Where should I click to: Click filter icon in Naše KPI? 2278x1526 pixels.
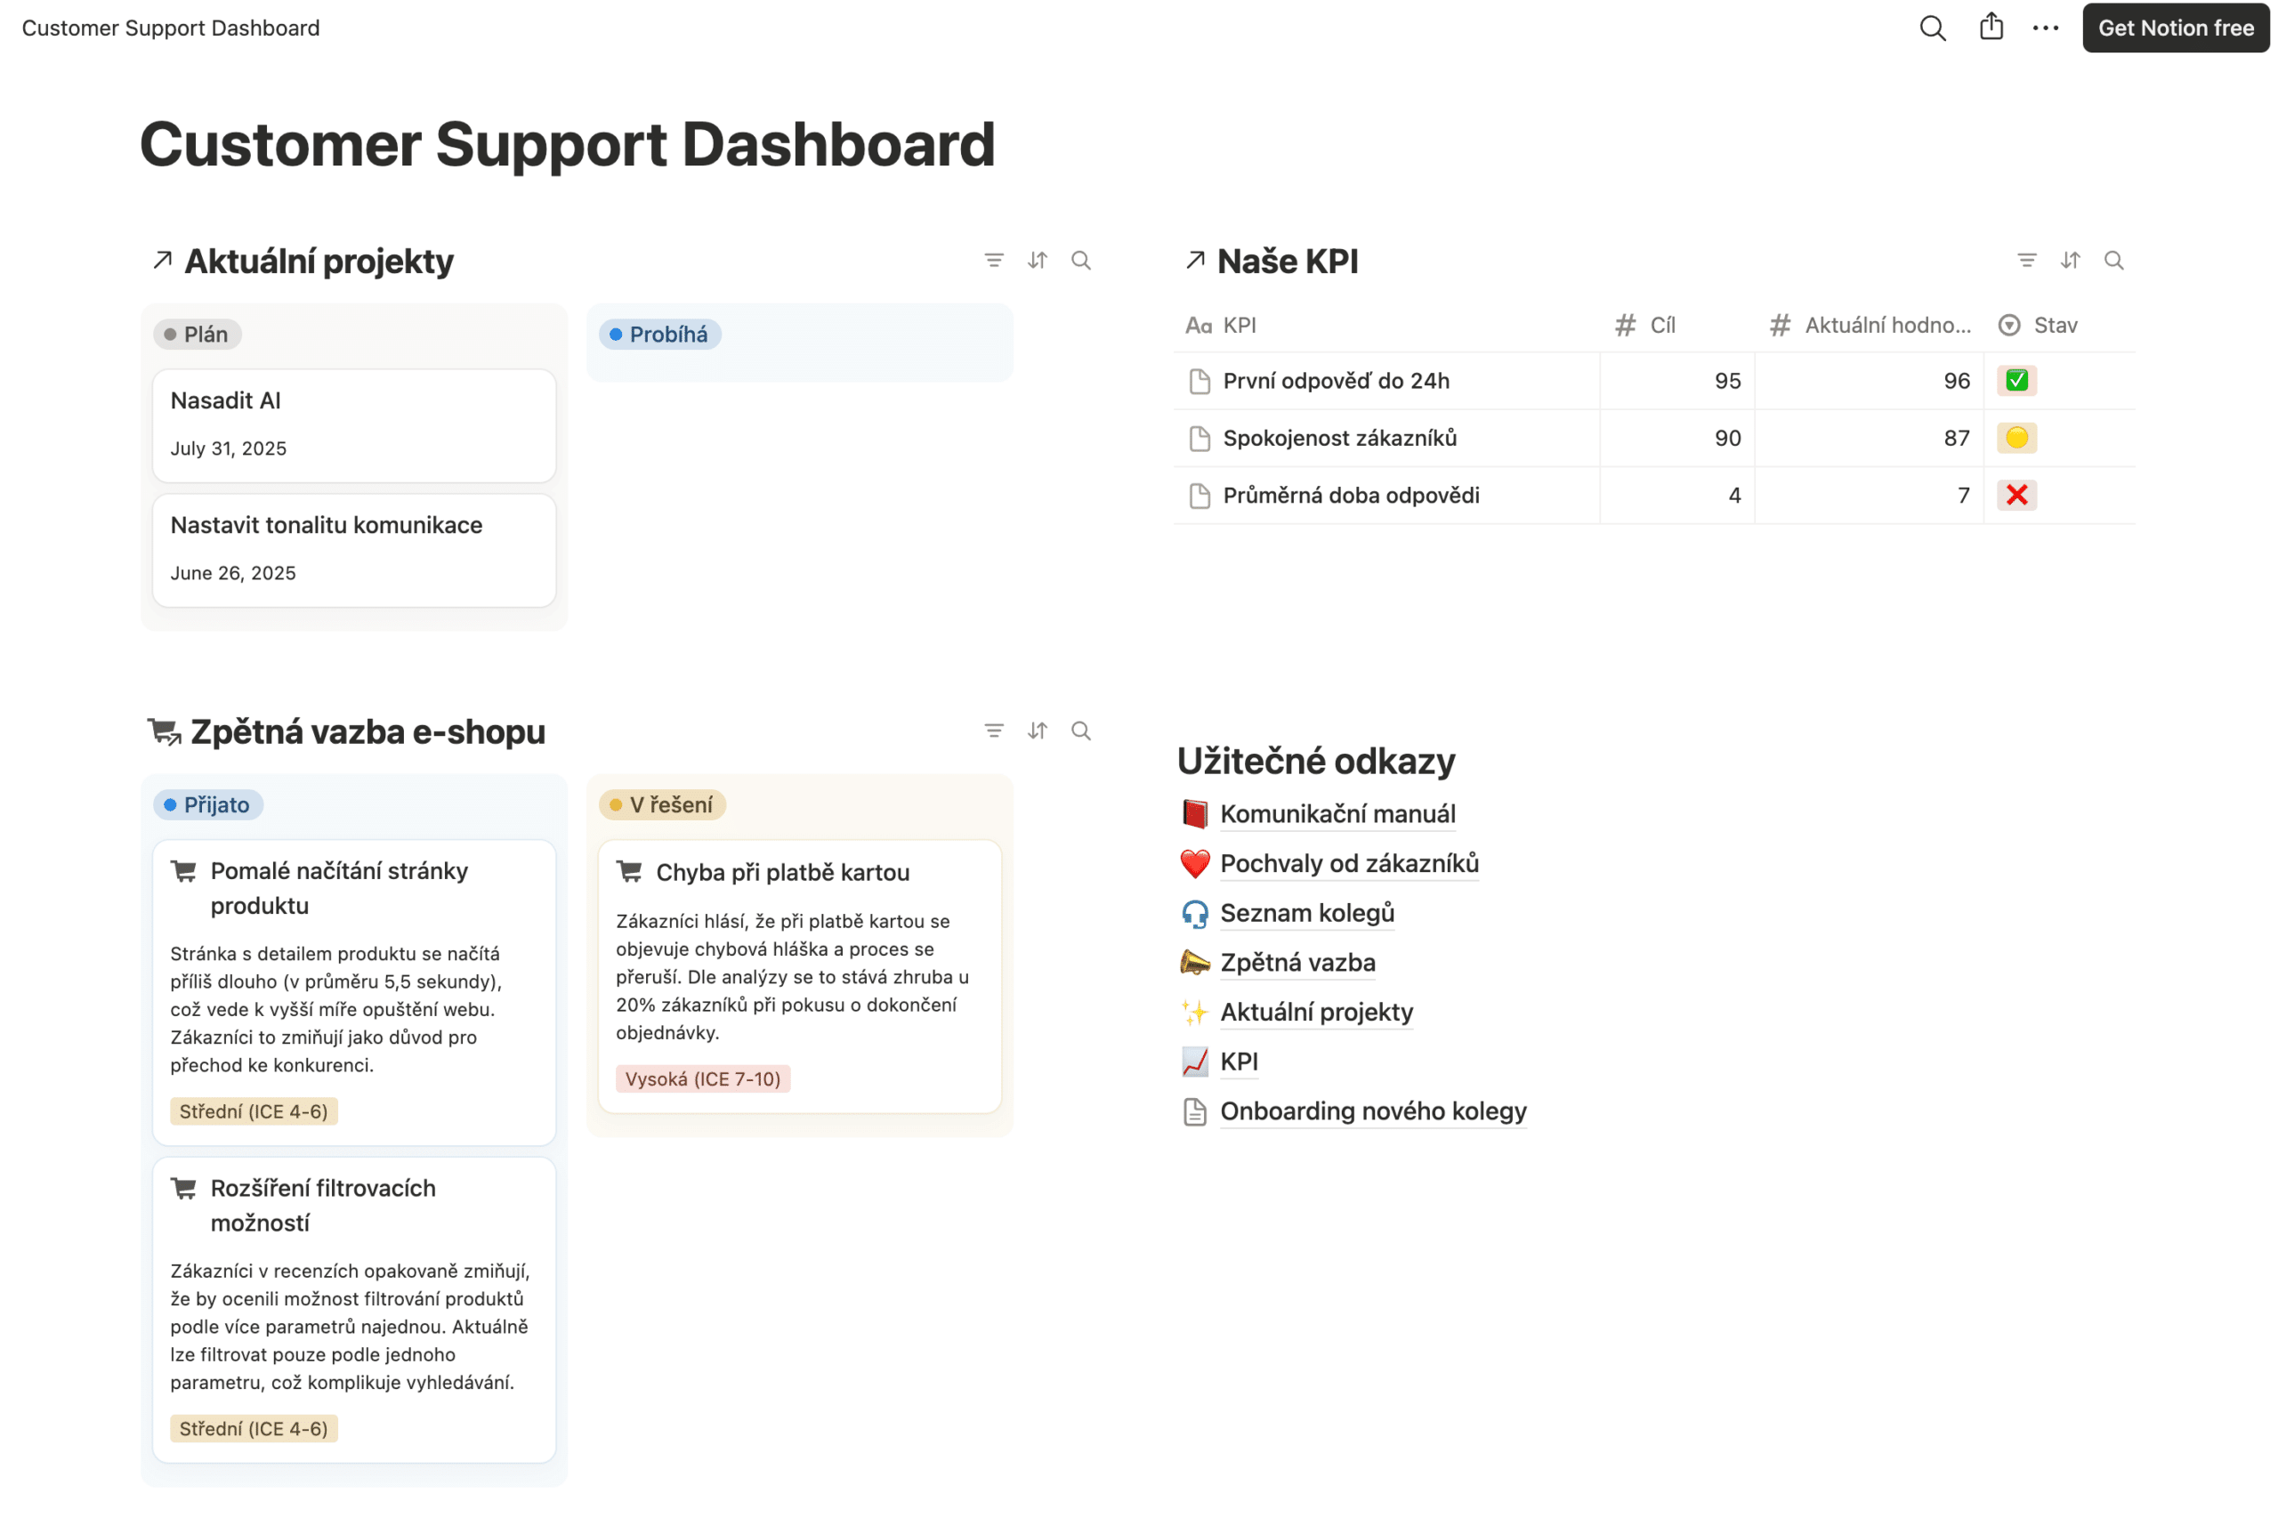click(2026, 261)
